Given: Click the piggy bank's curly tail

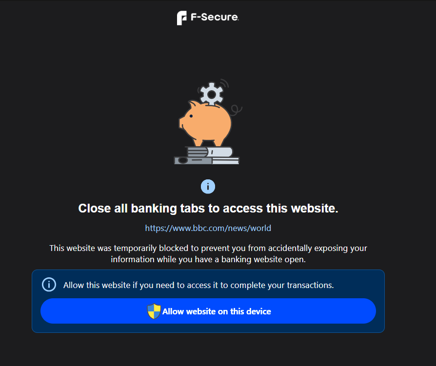Looking at the screenshot, I should [x=236, y=110].
